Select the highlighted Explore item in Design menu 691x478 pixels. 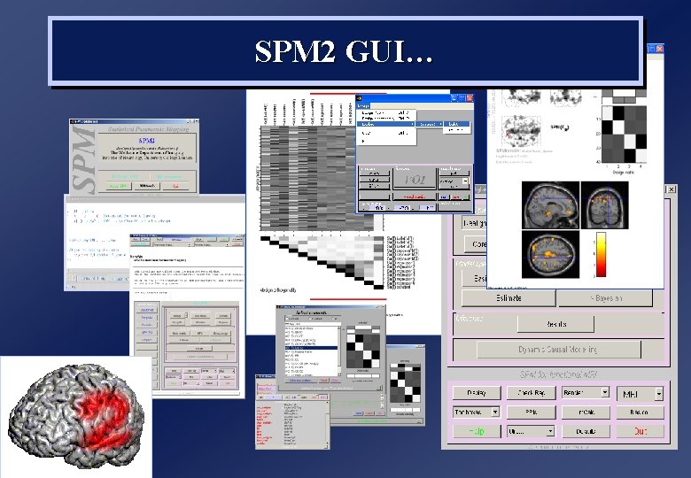pos(386,124)
